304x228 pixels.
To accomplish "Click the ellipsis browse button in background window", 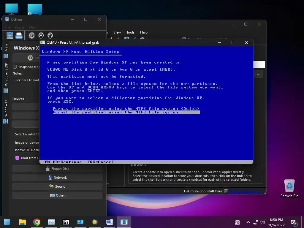I will (259, 74).
